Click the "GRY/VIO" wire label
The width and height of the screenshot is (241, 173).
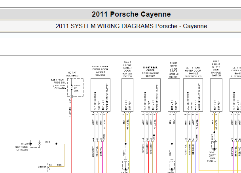tap(232, 152)
